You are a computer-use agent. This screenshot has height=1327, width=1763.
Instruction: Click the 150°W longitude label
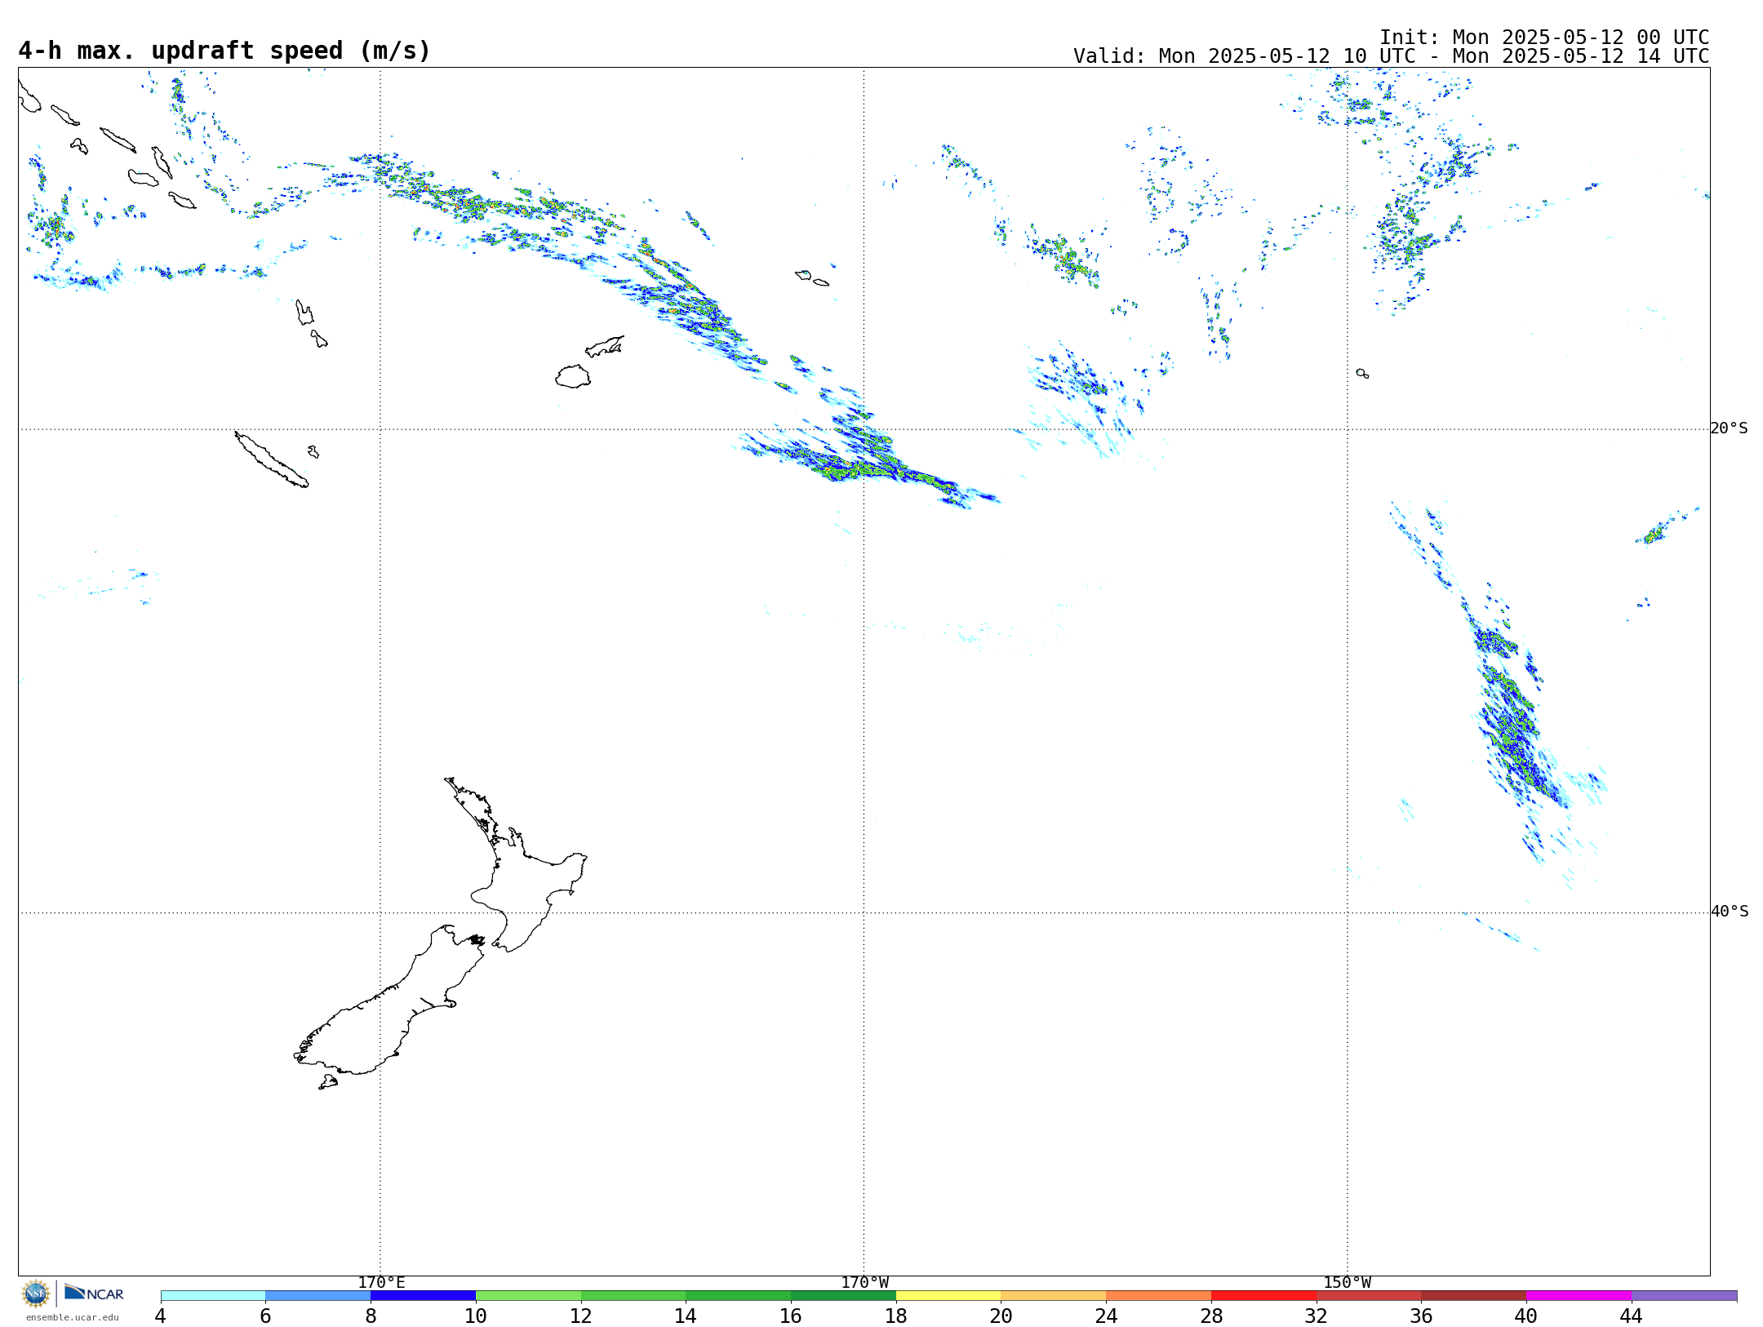pyautogui.click(x=1348, y=1282)
